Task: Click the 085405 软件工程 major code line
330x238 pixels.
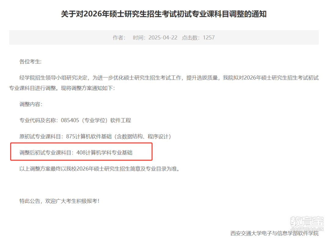Action: pyautogui.click(x=75, y=120)
